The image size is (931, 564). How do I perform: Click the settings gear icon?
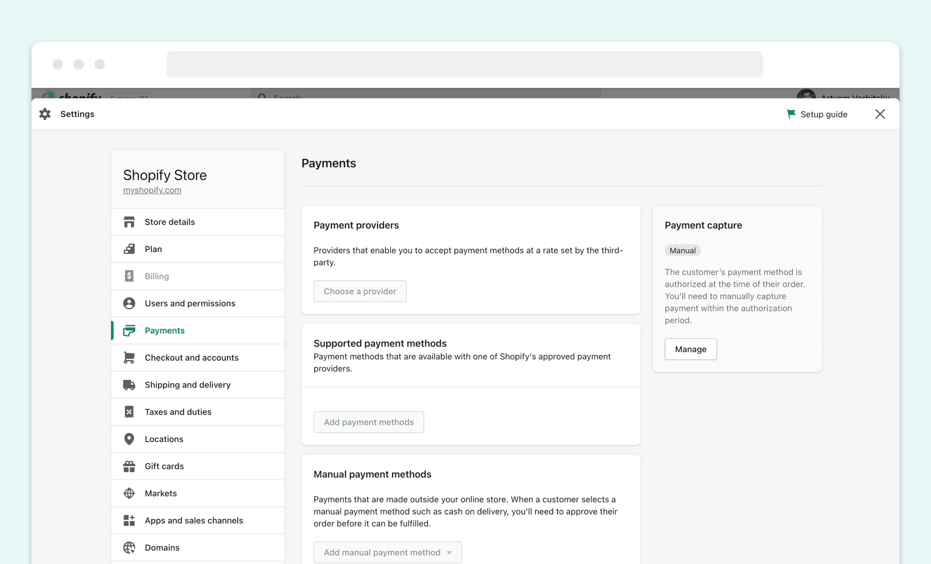(45, 114)
